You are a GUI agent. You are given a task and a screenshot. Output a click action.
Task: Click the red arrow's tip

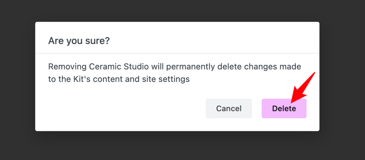[x=292, y=102]
